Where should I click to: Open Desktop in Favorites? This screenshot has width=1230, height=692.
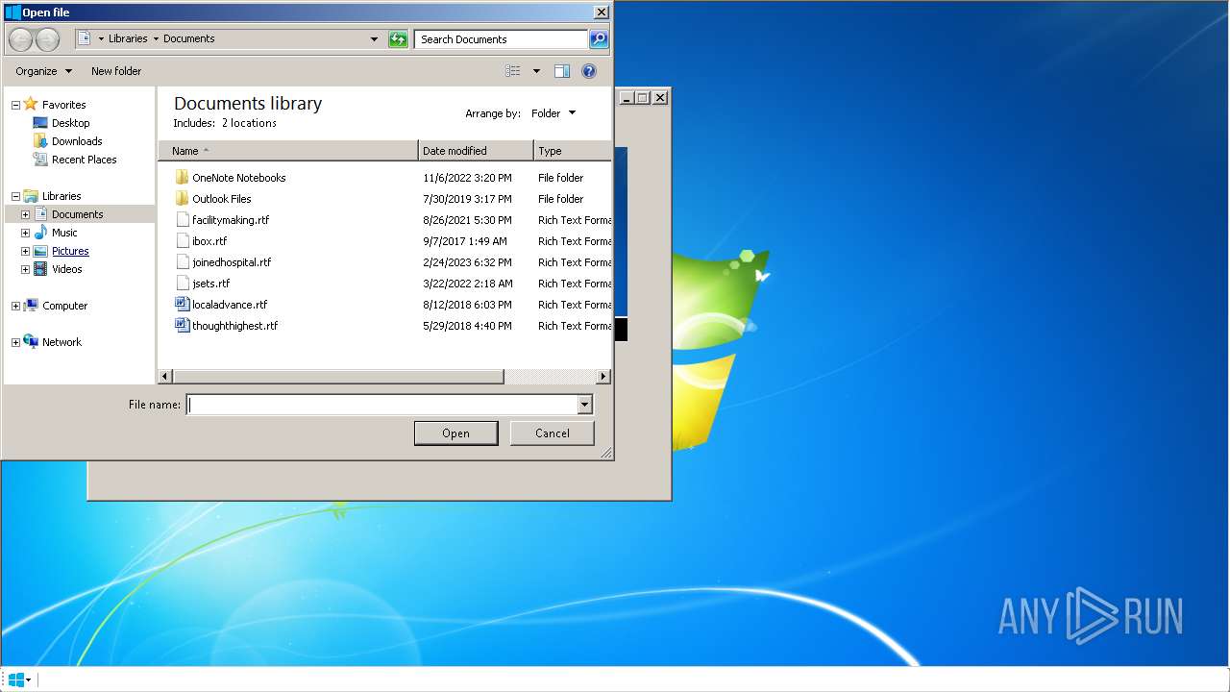point(70,123)
